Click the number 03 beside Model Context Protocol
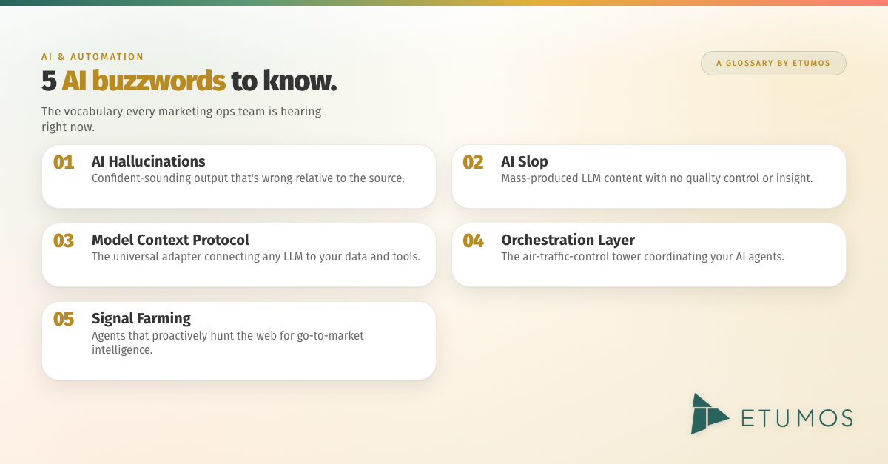Screen dimensions: 888x464 pyautogui.click(x=64, y=241)
